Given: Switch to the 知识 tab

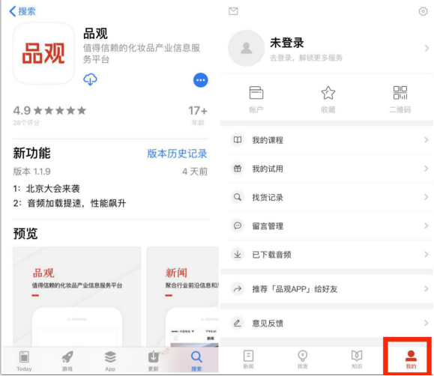Looking at the screenshot, I should click(x=357, y=360).
